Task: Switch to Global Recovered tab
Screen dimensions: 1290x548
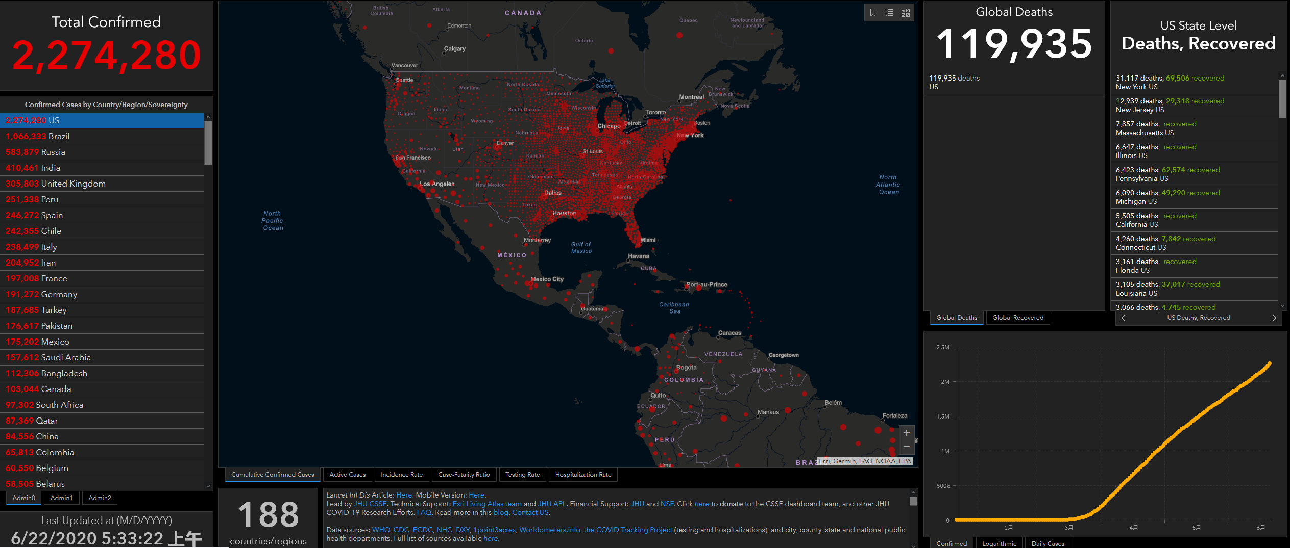Action: pos(1018,318)
